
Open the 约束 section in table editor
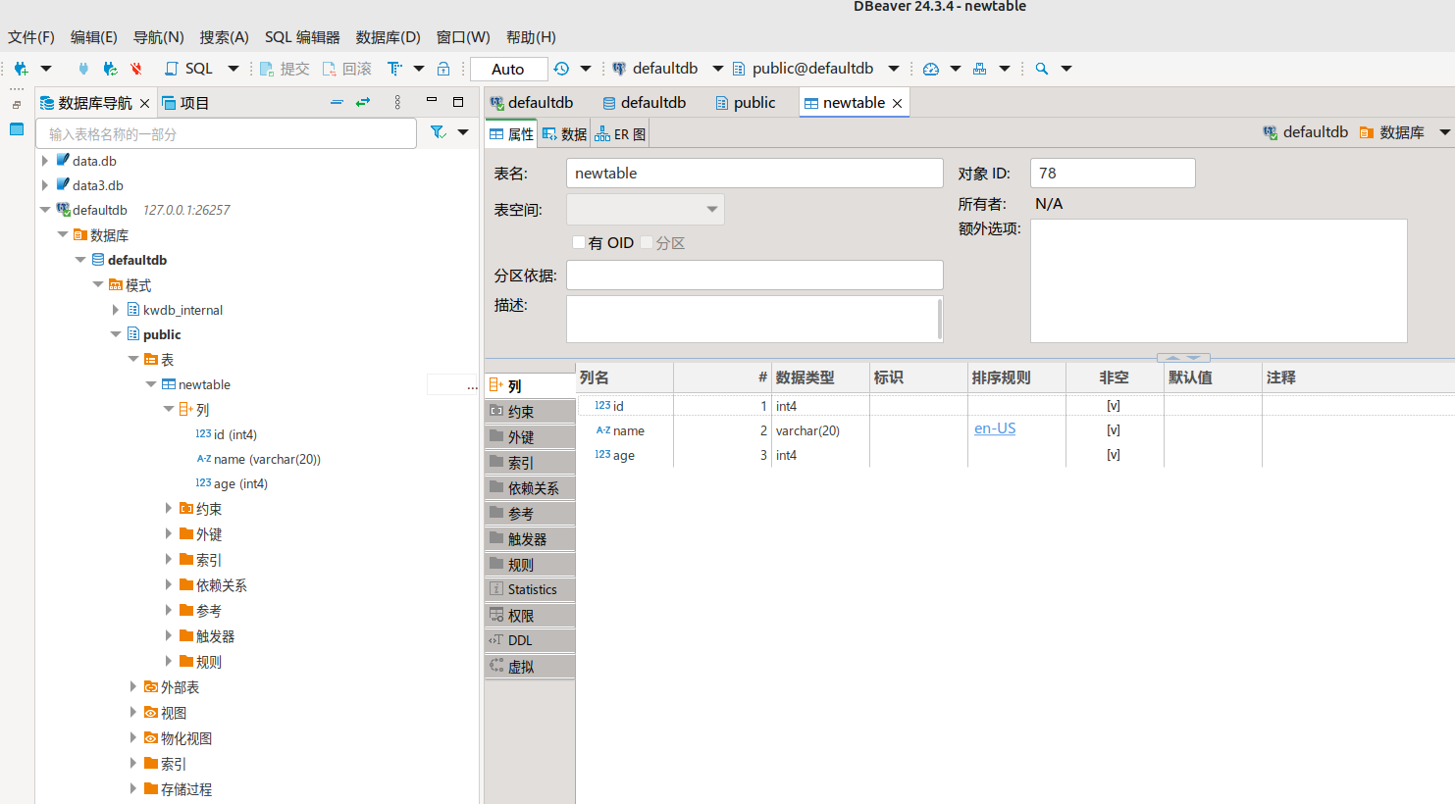(530, 412)
